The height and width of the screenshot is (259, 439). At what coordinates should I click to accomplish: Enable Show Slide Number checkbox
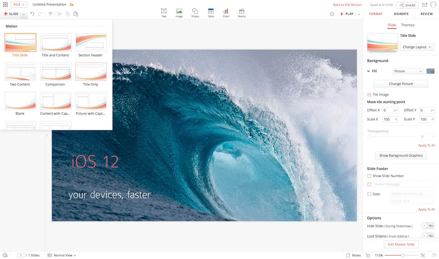pyautogui.click(x=369, y=176)
